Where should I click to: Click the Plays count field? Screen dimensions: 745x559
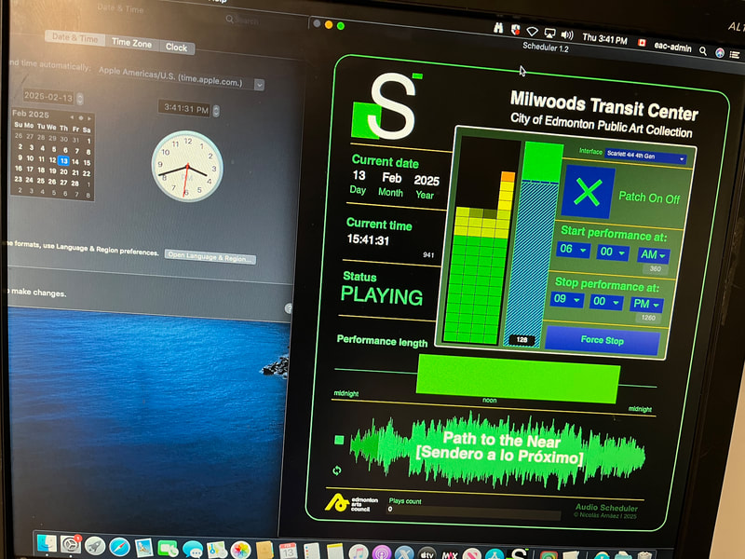474,511
